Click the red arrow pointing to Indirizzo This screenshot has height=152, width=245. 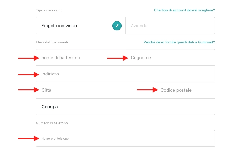tap(28, 74)
